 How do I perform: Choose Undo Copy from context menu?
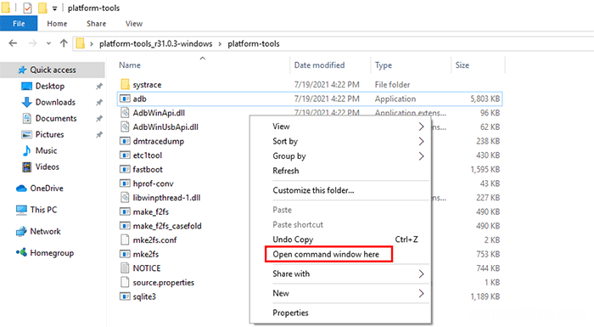pyautogui.click(x=293, y=240)
